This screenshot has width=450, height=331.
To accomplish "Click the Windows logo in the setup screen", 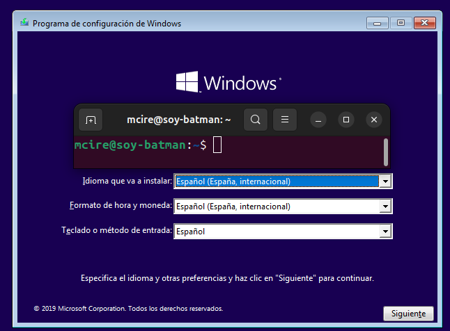I will [x=228, y=82].
